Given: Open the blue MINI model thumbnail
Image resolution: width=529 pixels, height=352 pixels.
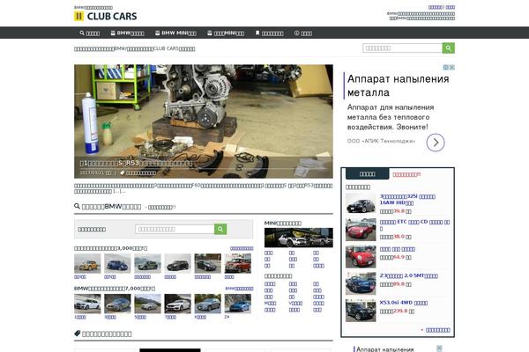Looking at the screenshot, I should [x=117, y=263].
